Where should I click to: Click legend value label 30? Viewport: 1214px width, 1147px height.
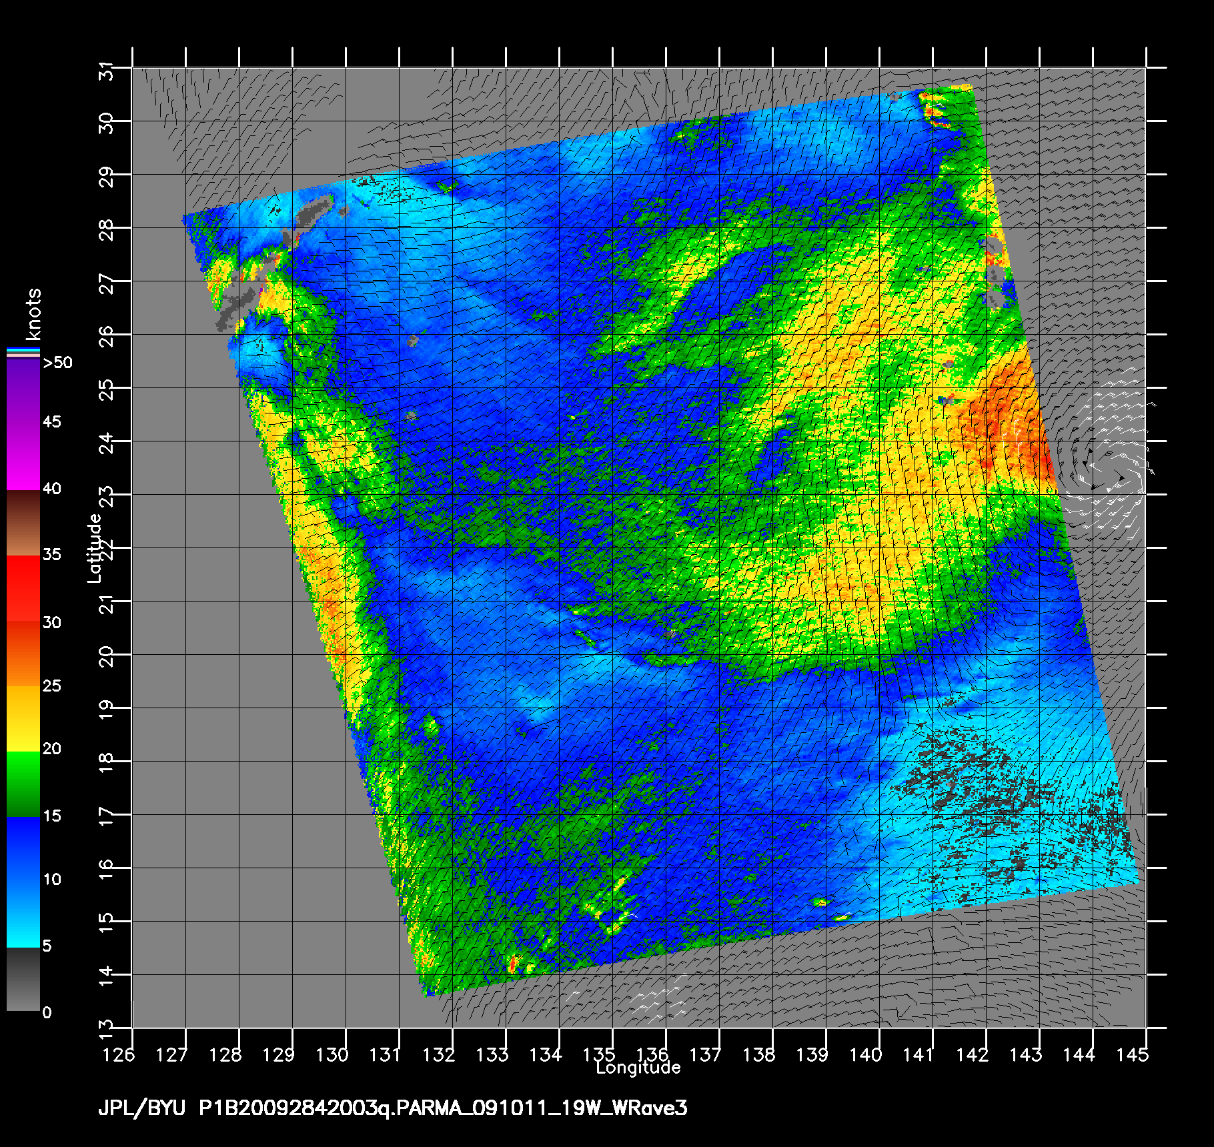coord(52,622)
